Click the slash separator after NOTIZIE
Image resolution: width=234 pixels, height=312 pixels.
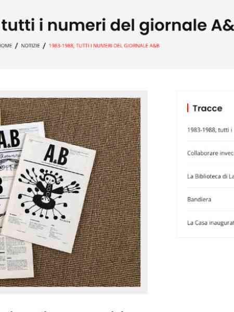tap(44, 46)
